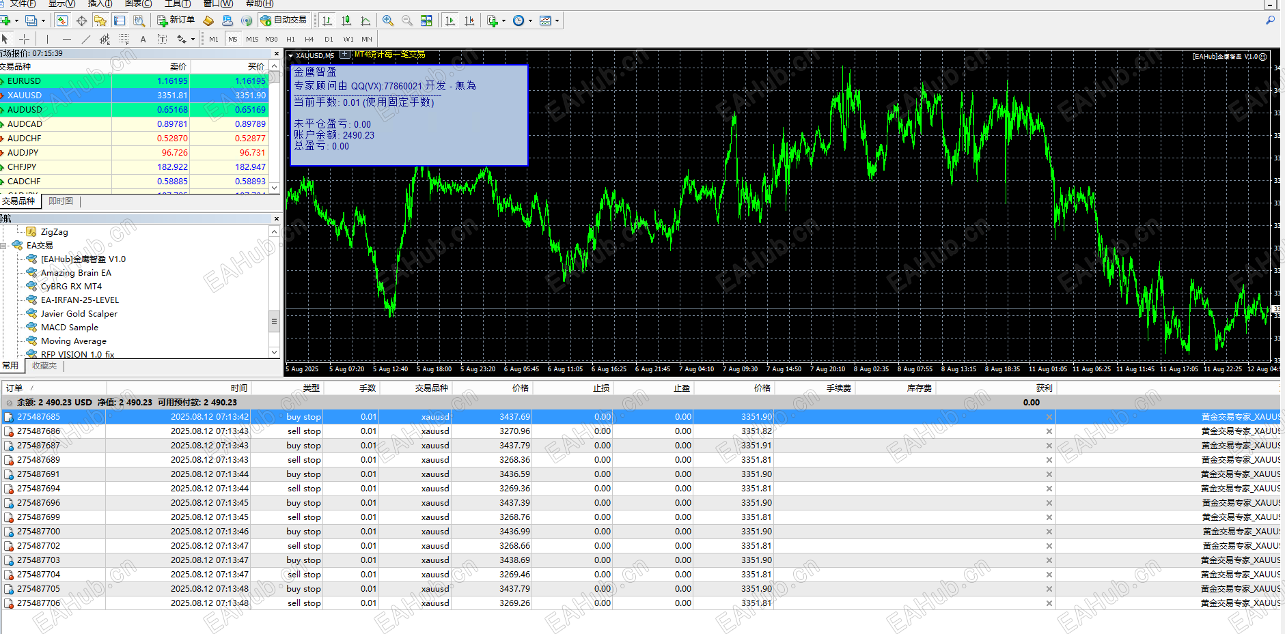Select the Fibonacci retracement tool
The height and width of the screenshot is (634, 1285).
click(x=124, y=39)
